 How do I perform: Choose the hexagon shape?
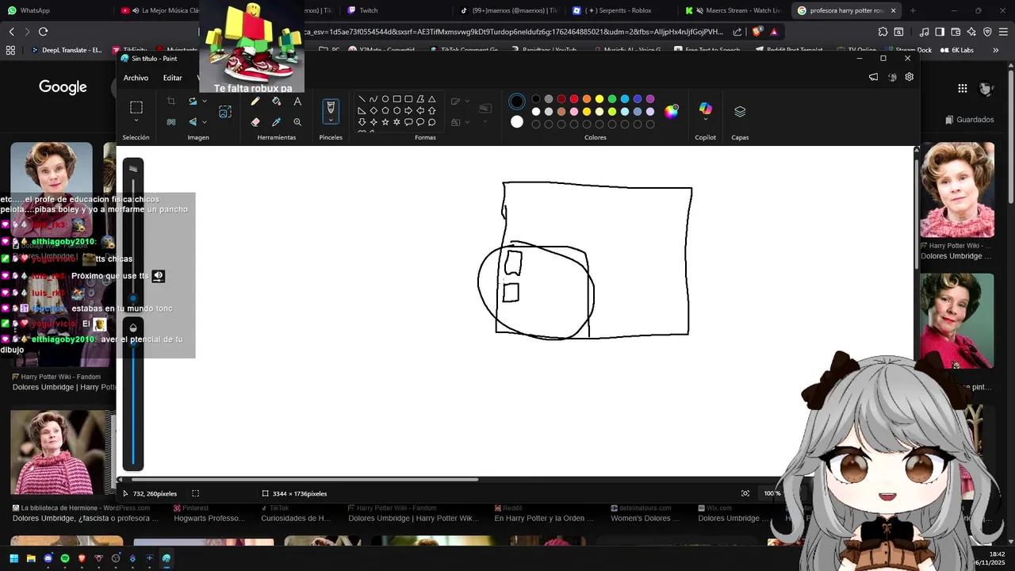pyautogui.click(x=396, y=110)
